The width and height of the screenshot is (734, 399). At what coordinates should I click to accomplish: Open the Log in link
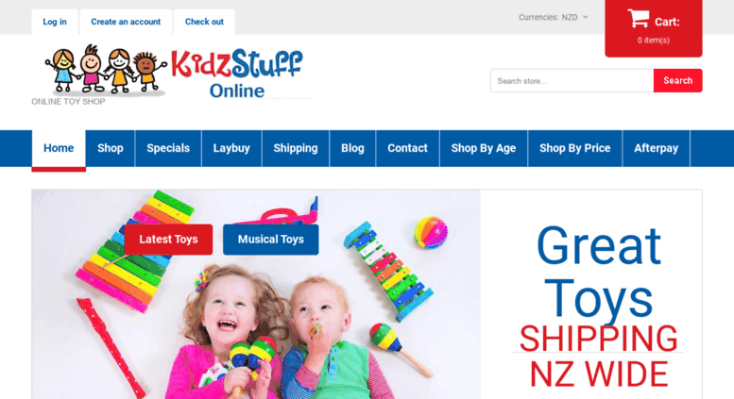click(55, 22)
